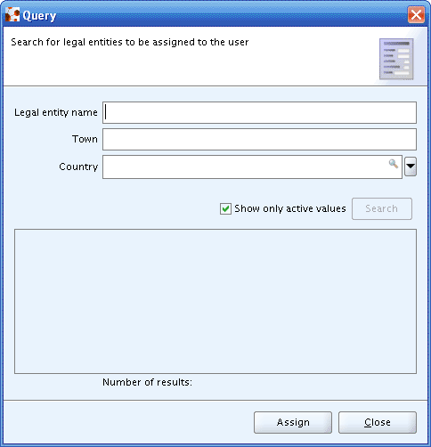The width and height of the screenshot is (431, 447).
Task: Click inside the Town text field
Action: (x=259, y=139)
